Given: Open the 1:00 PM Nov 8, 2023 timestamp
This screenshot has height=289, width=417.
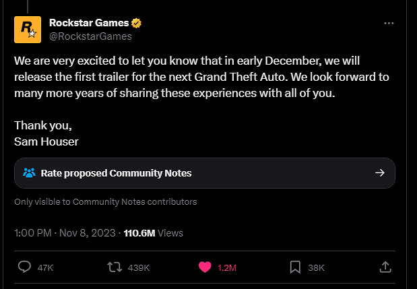Looking at the screenshot, I should tap(65, 233).
